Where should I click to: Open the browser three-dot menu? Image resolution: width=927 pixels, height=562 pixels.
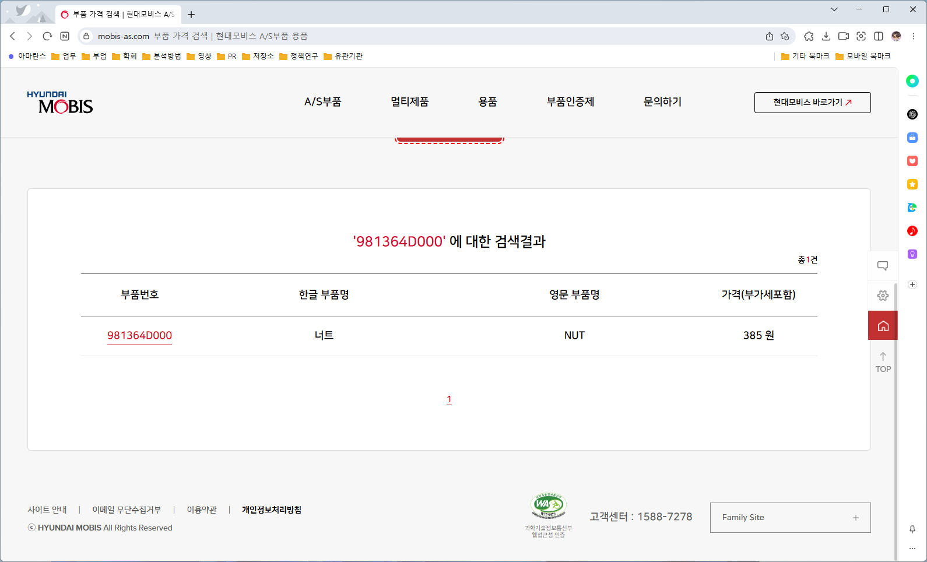pos(914,36)
